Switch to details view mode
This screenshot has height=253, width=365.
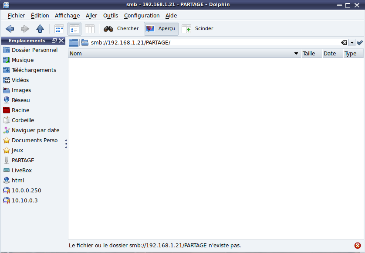[74, 29]
